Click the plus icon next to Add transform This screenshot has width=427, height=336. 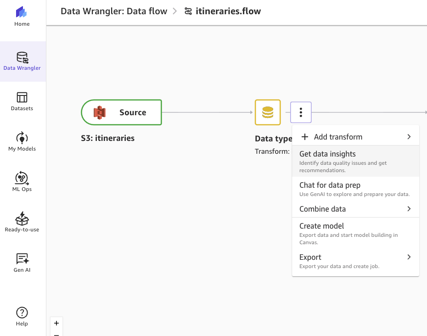pyautogui.click(x=305, y=137)
